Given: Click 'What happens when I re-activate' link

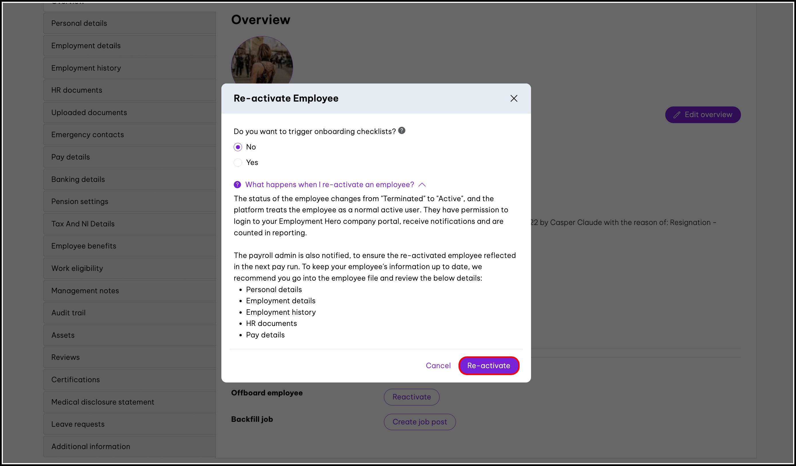Looking at the screenshot, I should point(329,185).
